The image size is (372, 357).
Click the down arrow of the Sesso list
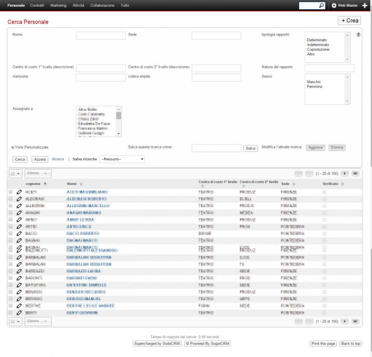[347, 101]
